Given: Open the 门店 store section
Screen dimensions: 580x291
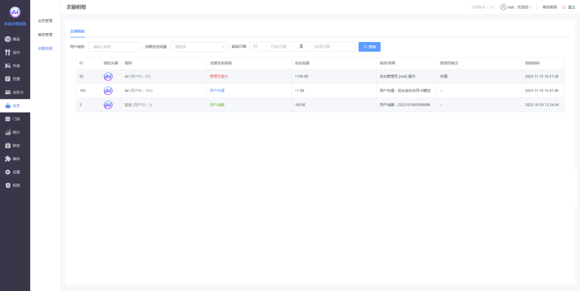Looking at the screenshot, I should (x=13, y=119).
